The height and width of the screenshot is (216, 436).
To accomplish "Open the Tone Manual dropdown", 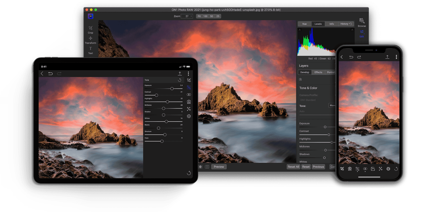I will pyautogui.click(x=332, y=105).
